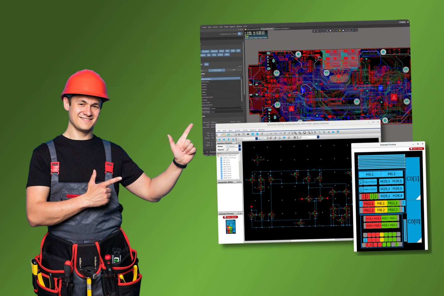444x296 pixels.
Task: Select the green M11.1 block in layout preview
Action: [393, 203]
